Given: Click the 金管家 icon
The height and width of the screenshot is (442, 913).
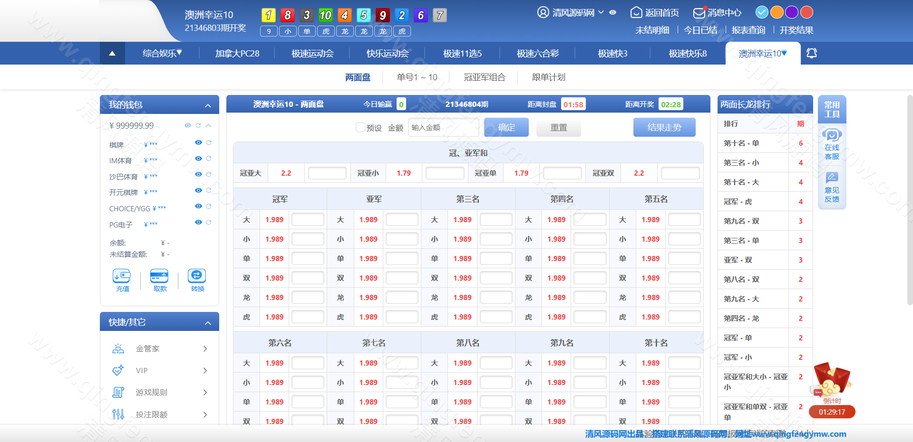Looking at the screenshot, I should click(x=118, y=348).
